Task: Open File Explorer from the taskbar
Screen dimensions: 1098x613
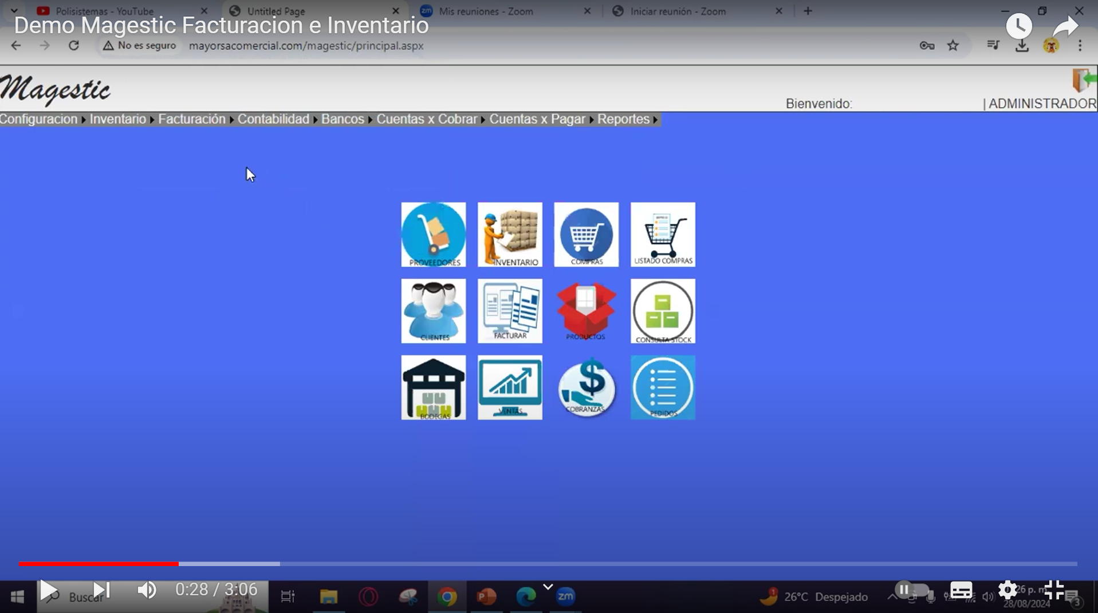Action: (329, 596)
